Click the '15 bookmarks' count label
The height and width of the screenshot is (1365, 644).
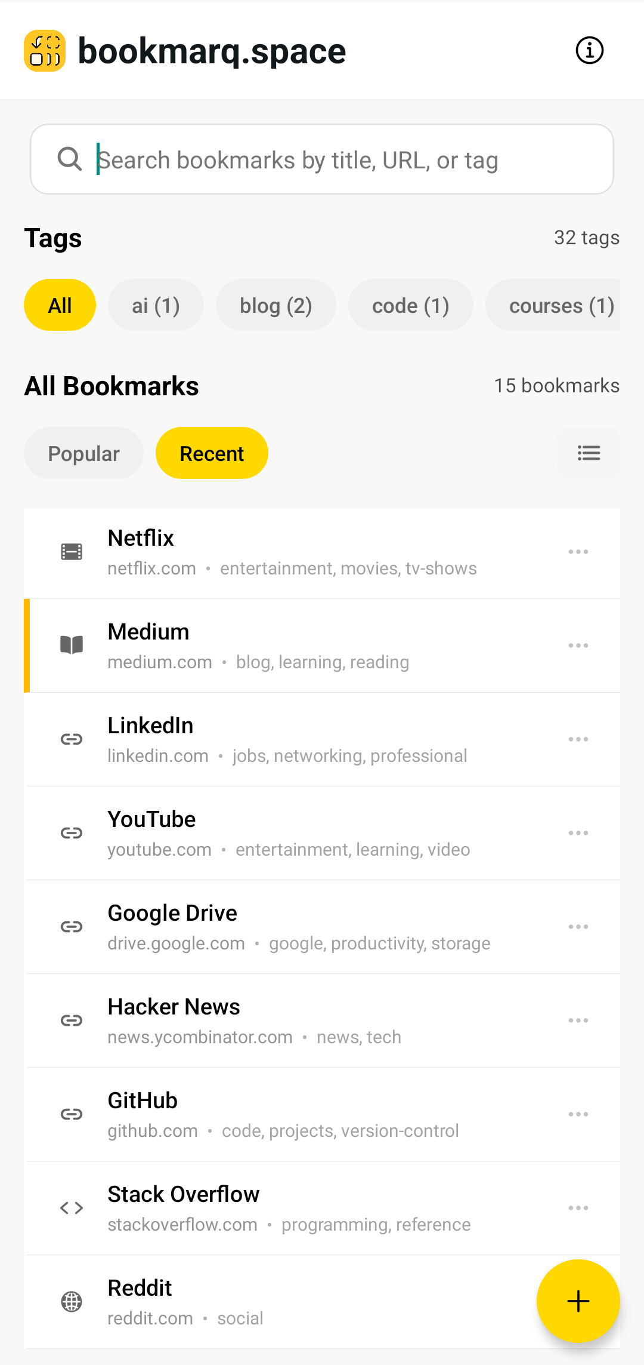[557, 386]
